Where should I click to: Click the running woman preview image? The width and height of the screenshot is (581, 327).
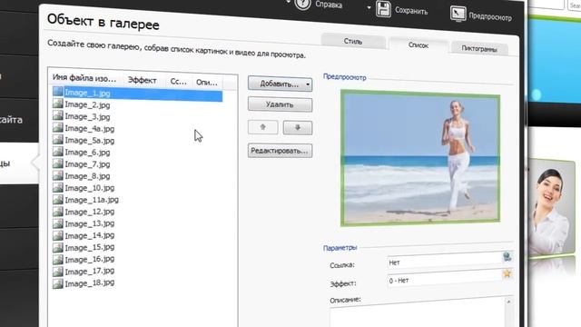420,158
